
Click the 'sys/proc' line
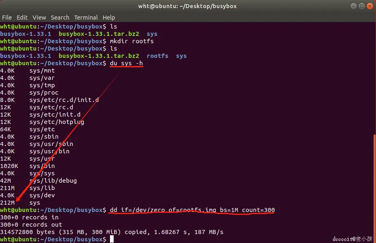[29, 93]
